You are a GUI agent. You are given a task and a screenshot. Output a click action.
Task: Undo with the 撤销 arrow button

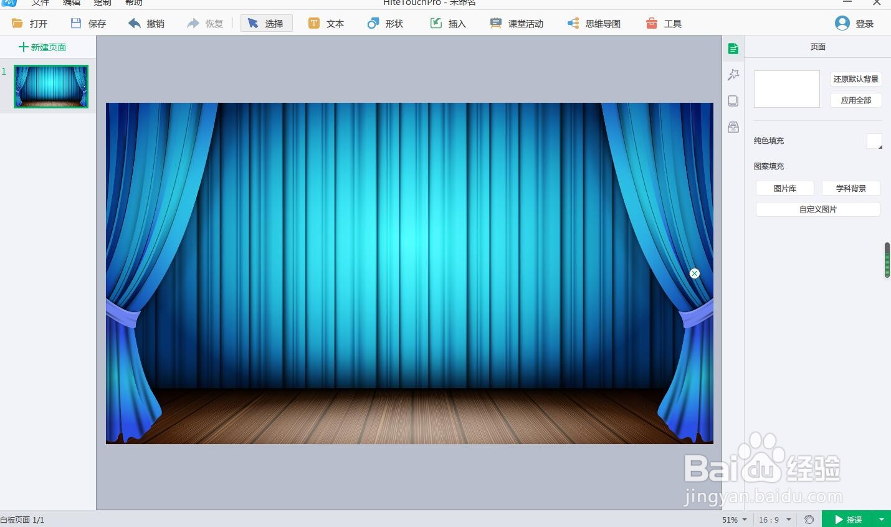146,24
